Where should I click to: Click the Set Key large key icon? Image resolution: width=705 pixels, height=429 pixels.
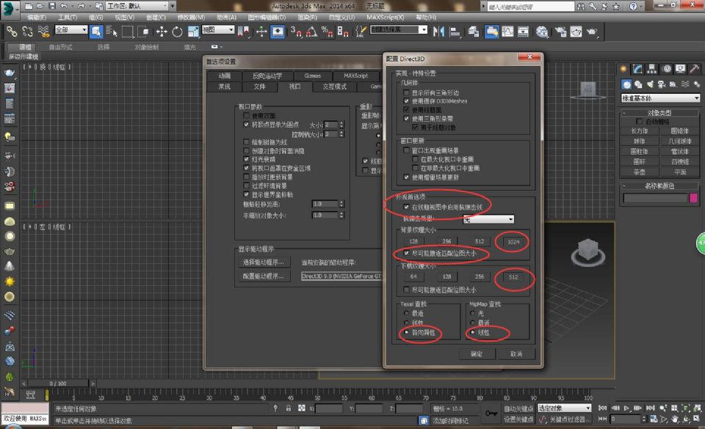pos(491,413)
